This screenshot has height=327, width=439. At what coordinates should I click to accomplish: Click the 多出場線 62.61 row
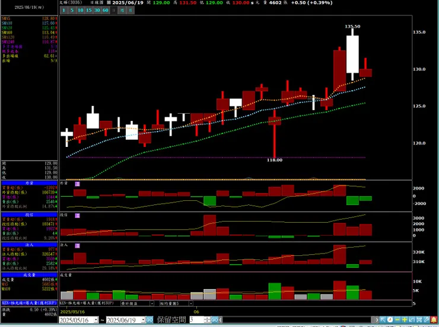point(30,56)
